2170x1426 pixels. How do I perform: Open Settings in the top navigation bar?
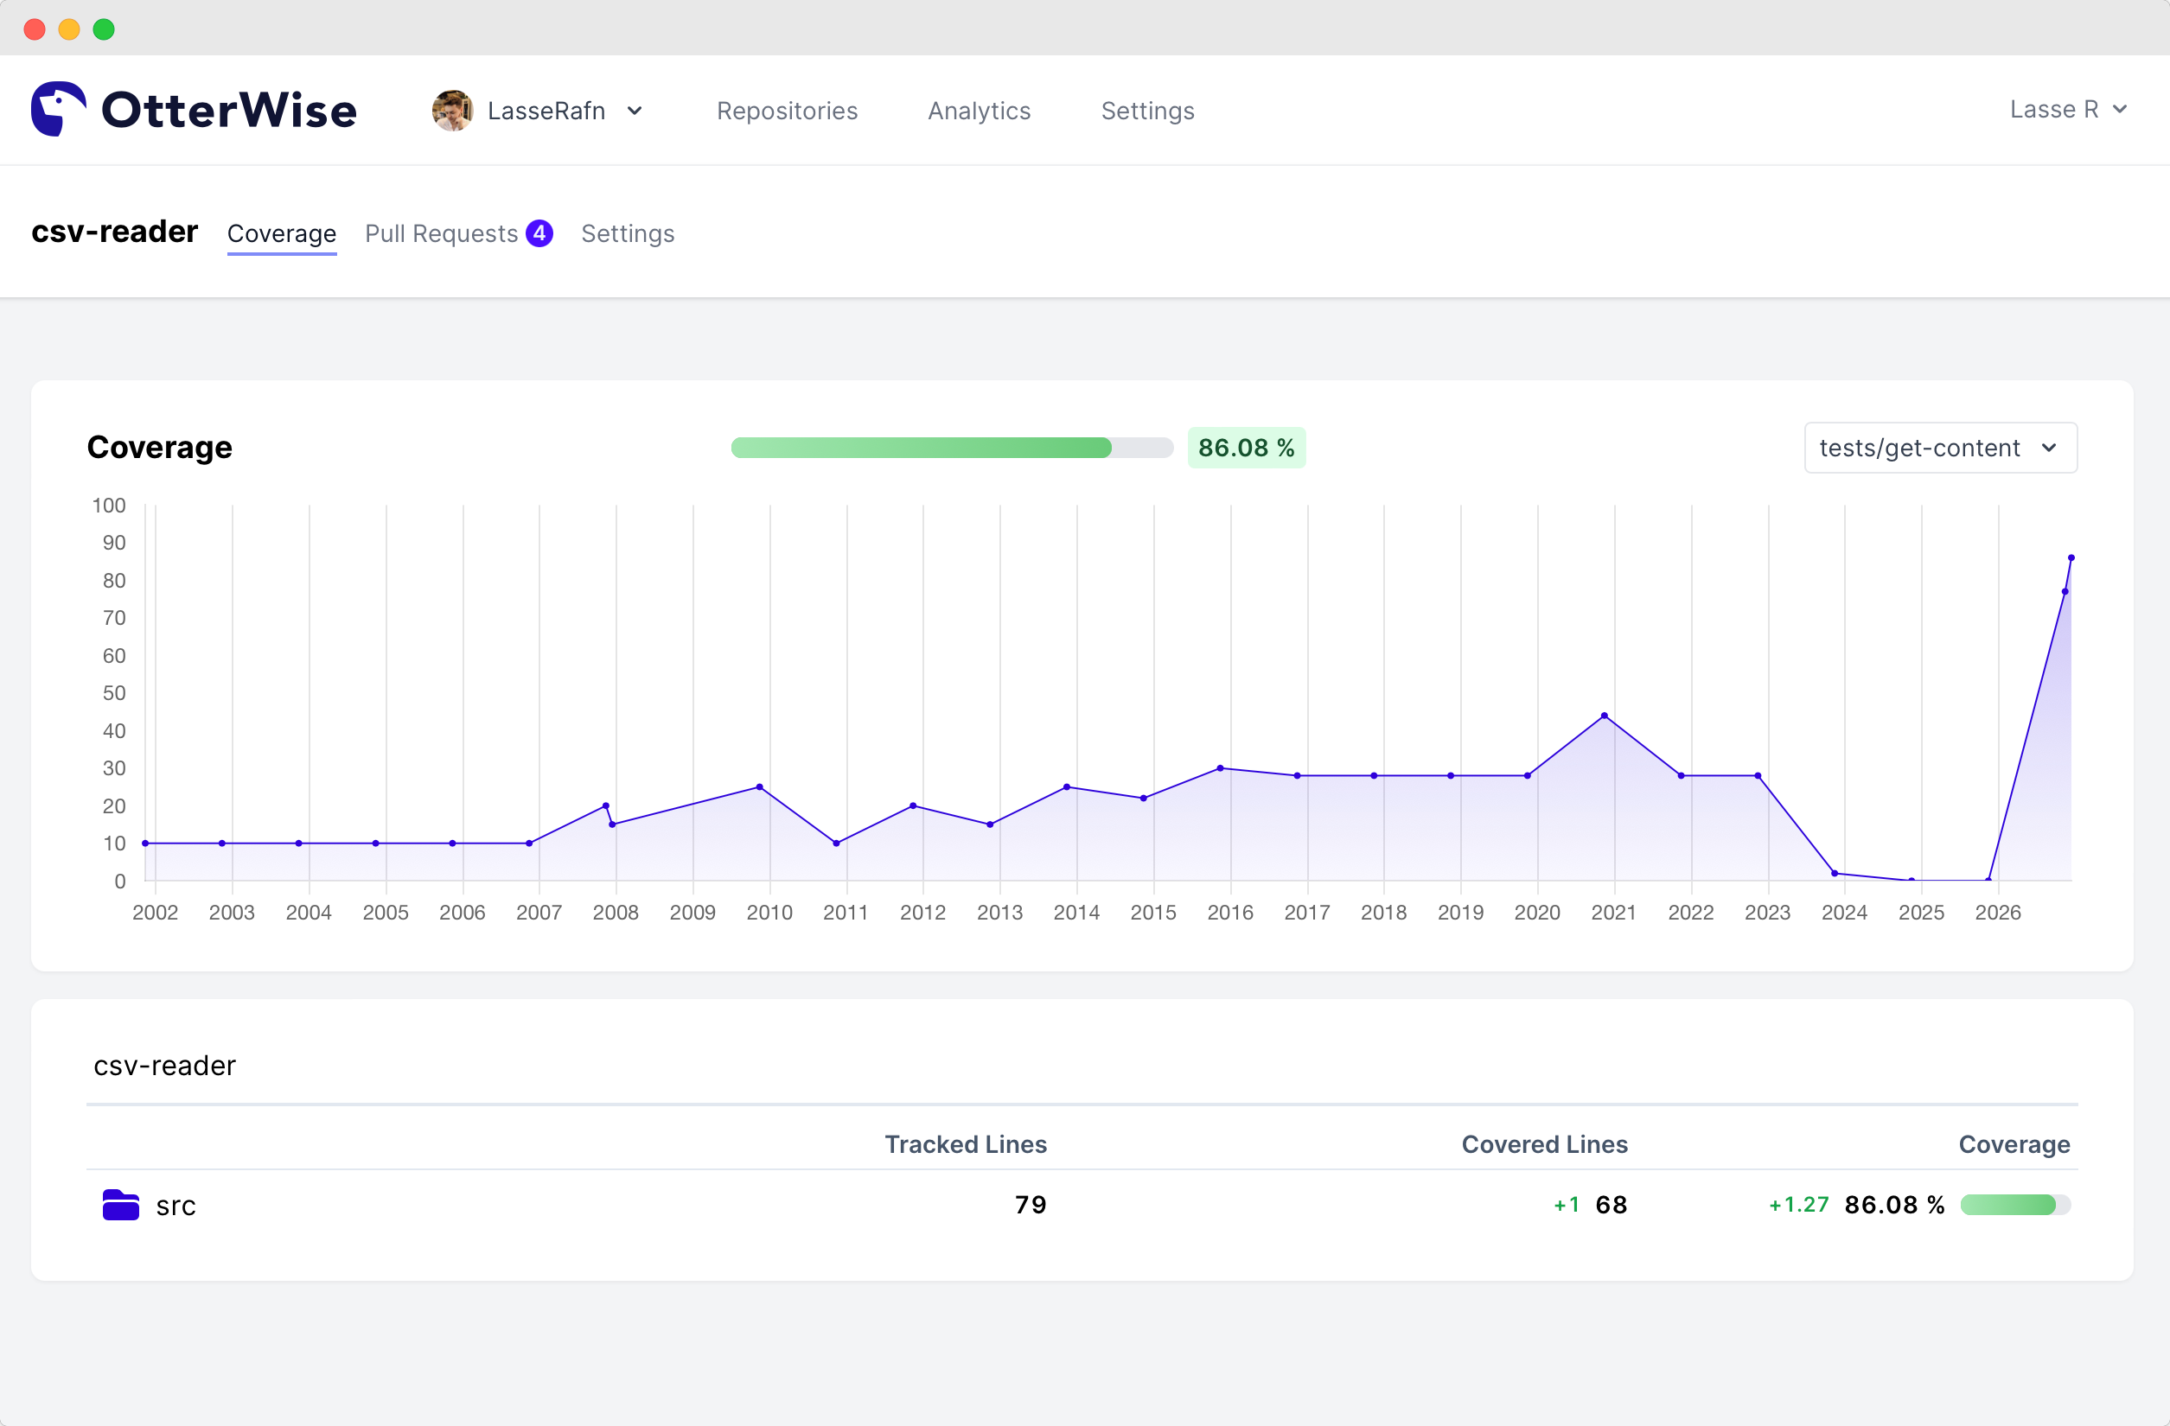(x=1147, y=111)
